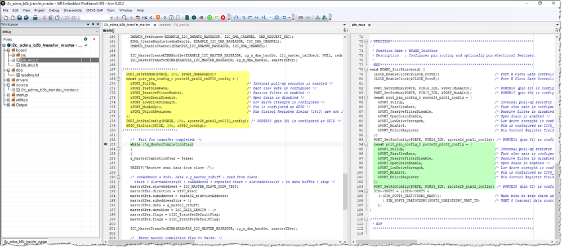Open the debug configuration dropdown in Workspace
562x247 pixels.
coord(95,32)
